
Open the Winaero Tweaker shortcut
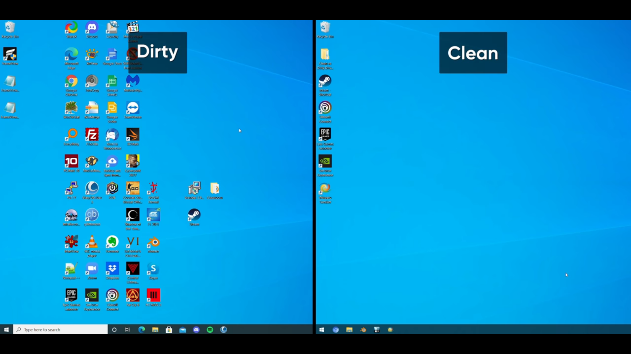click(325, 189)
